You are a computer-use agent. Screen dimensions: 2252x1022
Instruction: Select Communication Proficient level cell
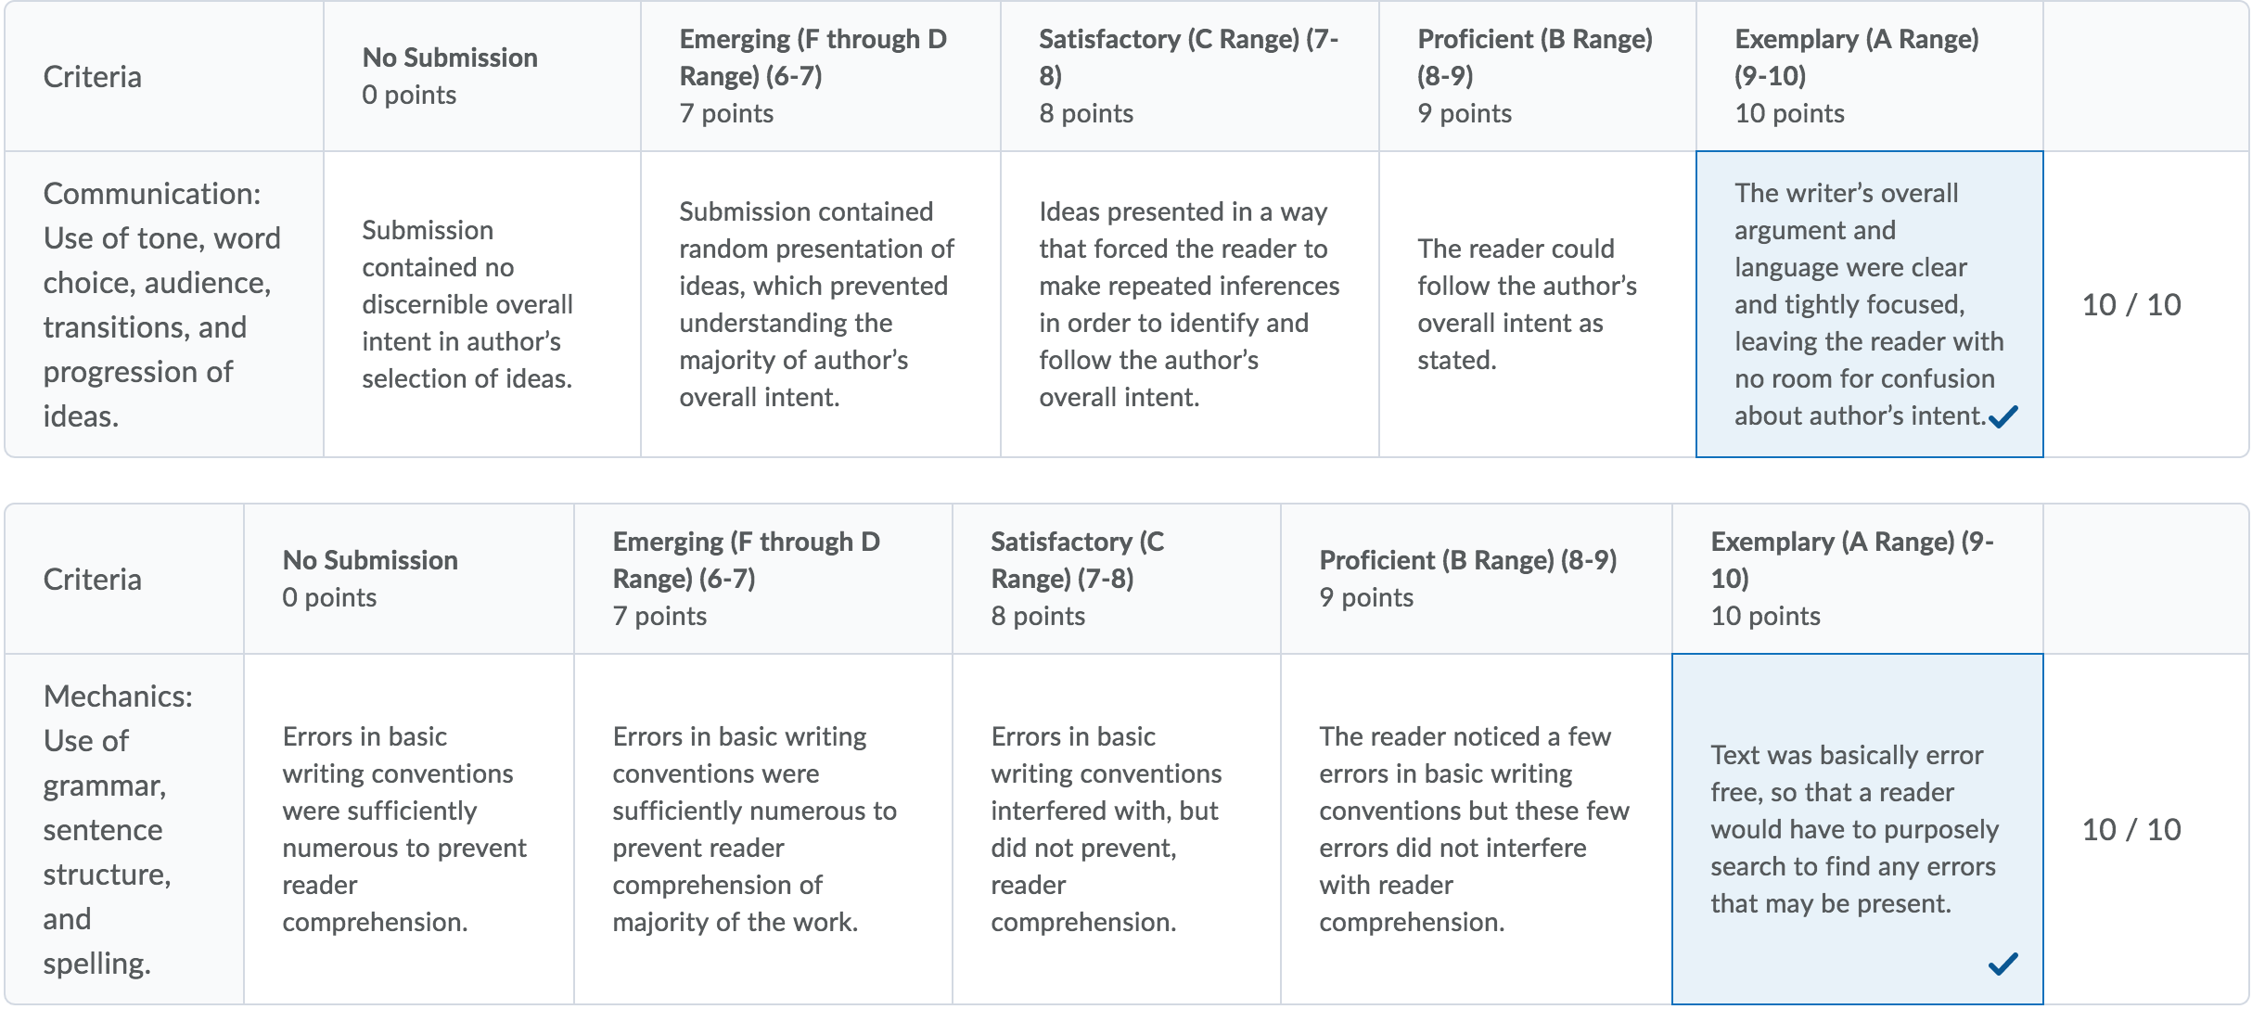tap(1537, 304)
